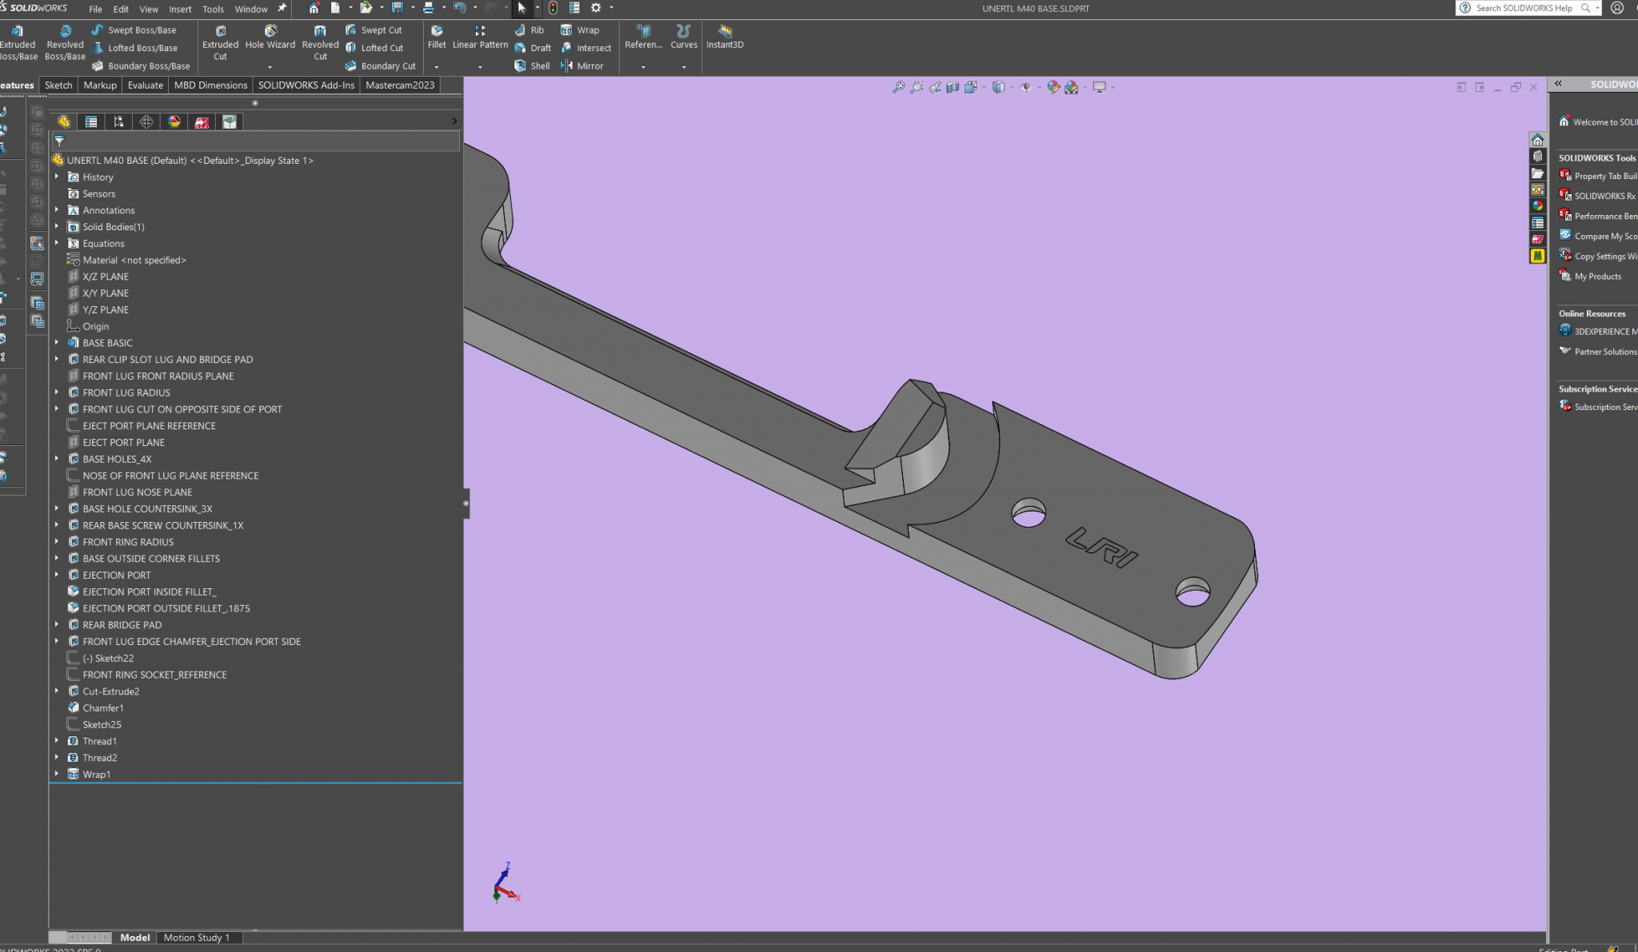
Task: Click Edit Appearance icon in view toolbar
Action: tap(1053, 87)
